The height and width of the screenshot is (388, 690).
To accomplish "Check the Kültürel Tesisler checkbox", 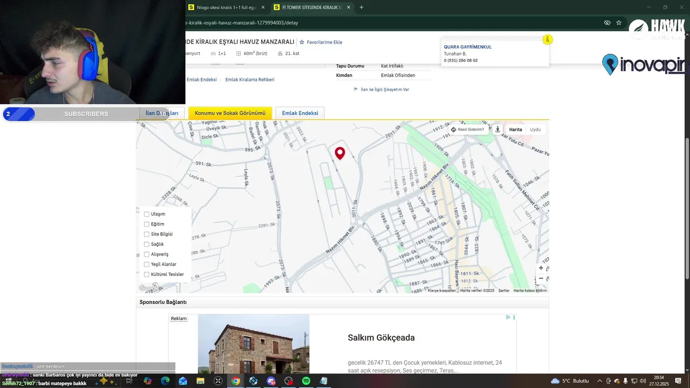I will [147, 274].
